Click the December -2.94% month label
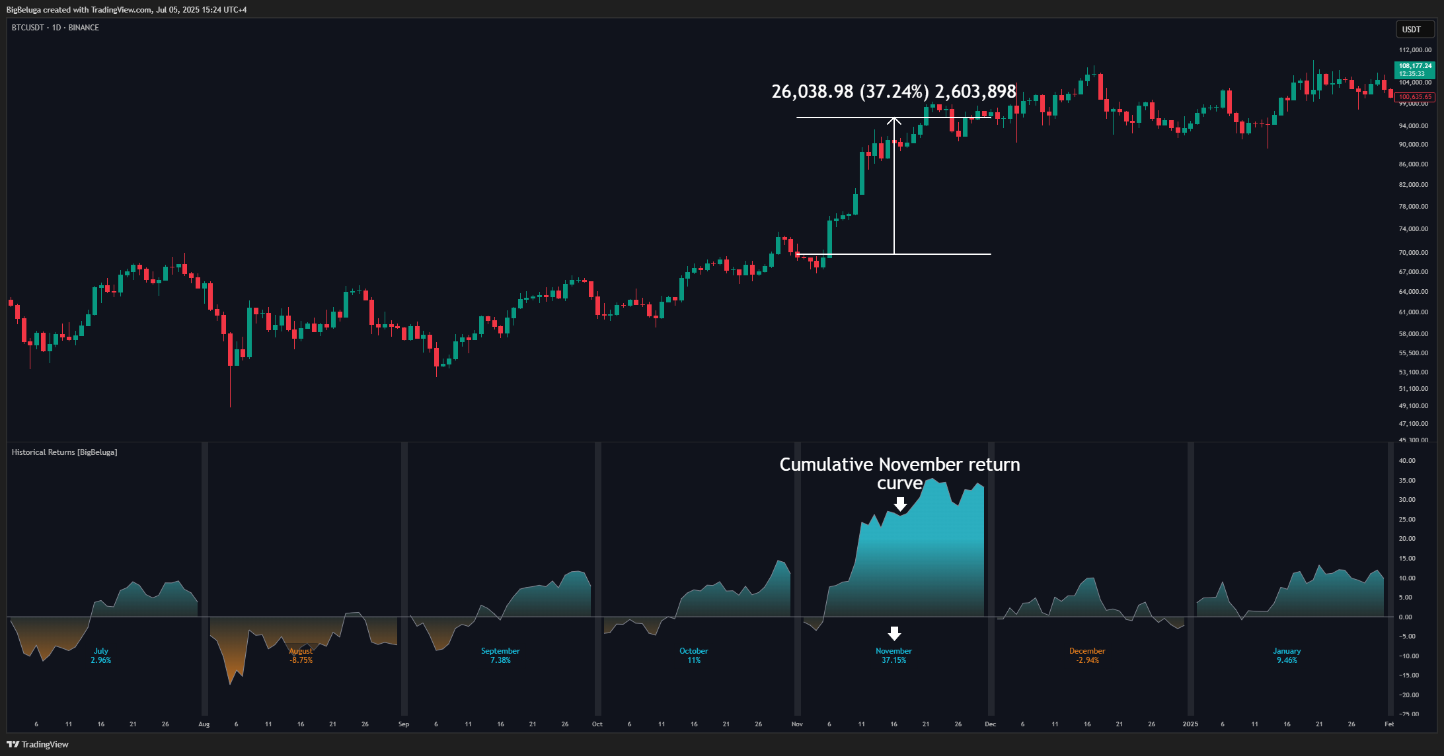This screenshot has width=1444, height=756. click(1087, 656)
